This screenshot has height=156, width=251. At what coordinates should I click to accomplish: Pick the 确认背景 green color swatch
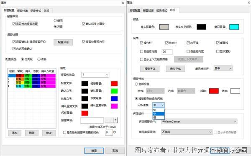click(x=114, y=91)
